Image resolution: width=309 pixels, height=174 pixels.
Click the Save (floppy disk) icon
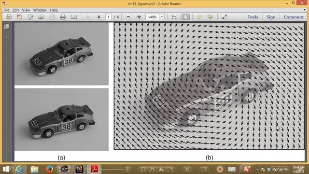click(52, 17)
